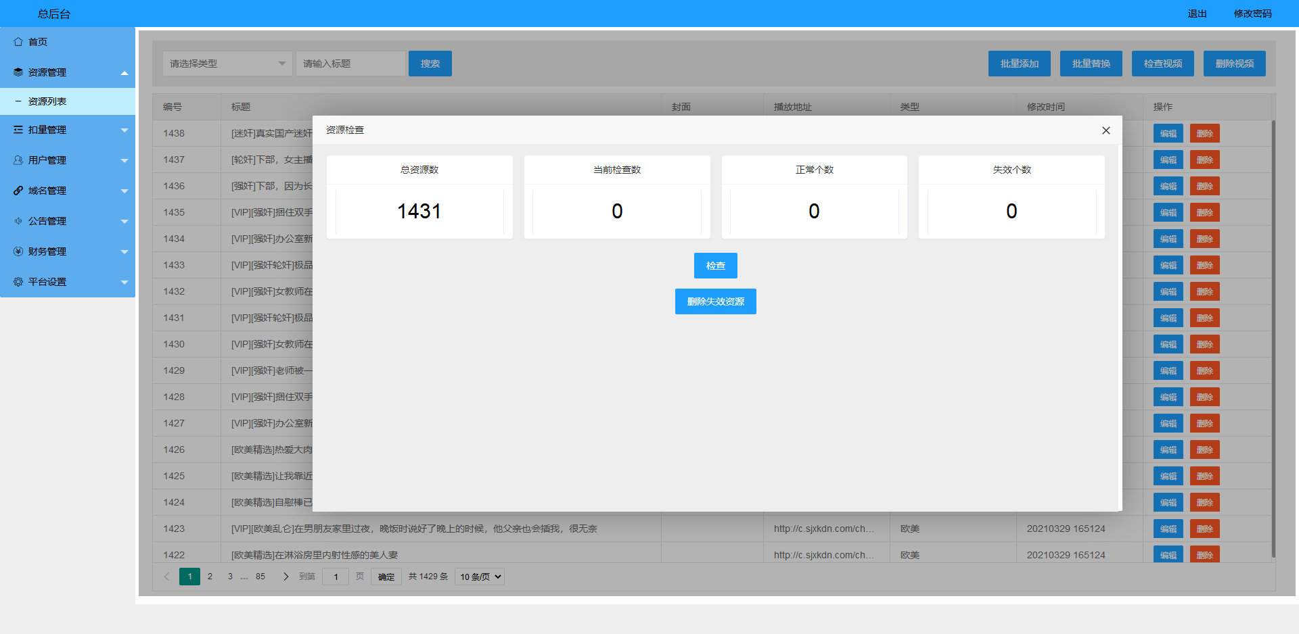This screenshot has width=1299, height=634.
Task: Click the user management person icon
Action: click(18, 160)
